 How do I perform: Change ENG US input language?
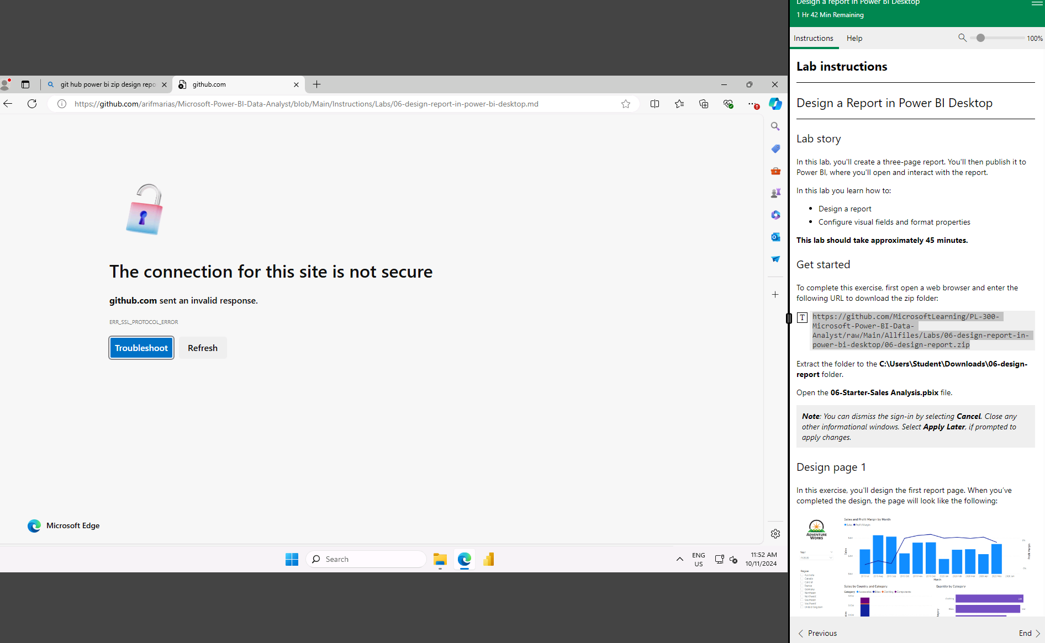point(699,559)
